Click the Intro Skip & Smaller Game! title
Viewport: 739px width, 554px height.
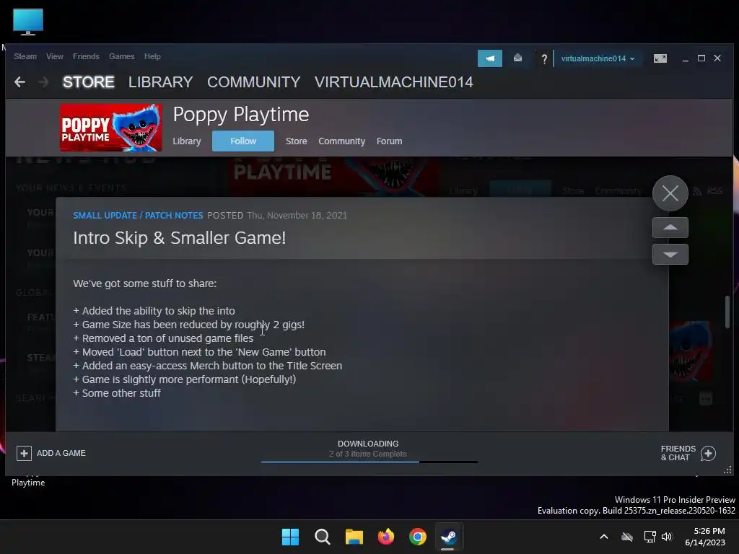pyautogui.click(x=180, y=238)
